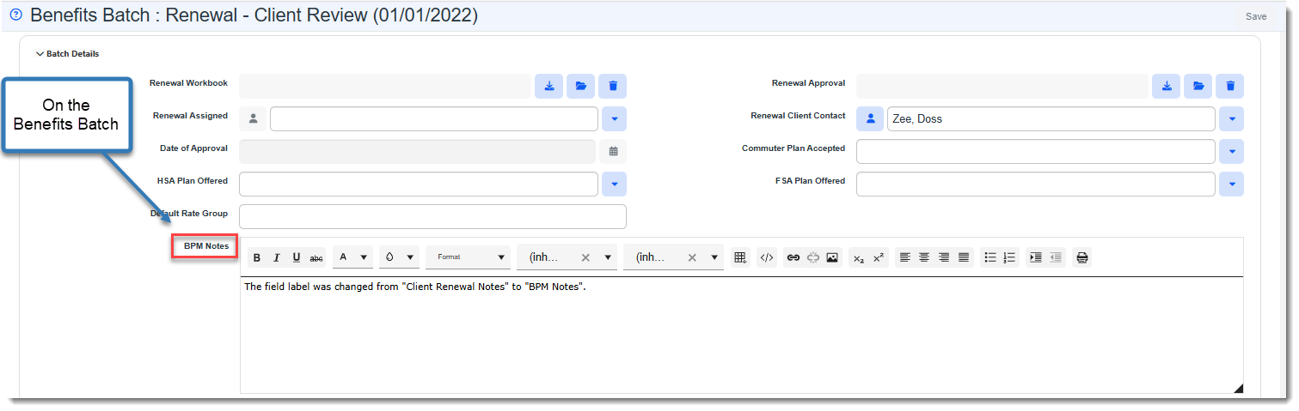Click the Default Rate Group input field
The image size is (1299, 411).
coord(432,216)
